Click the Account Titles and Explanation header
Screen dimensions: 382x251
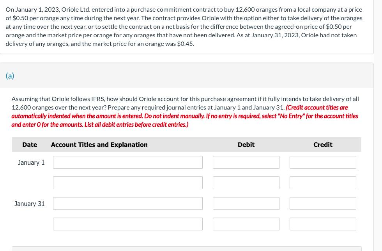99,145
